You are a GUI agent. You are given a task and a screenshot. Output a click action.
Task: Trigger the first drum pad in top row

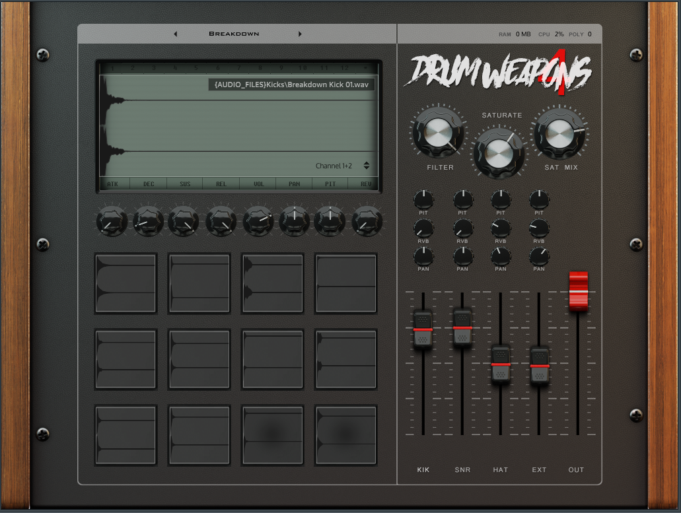point(126,283)
